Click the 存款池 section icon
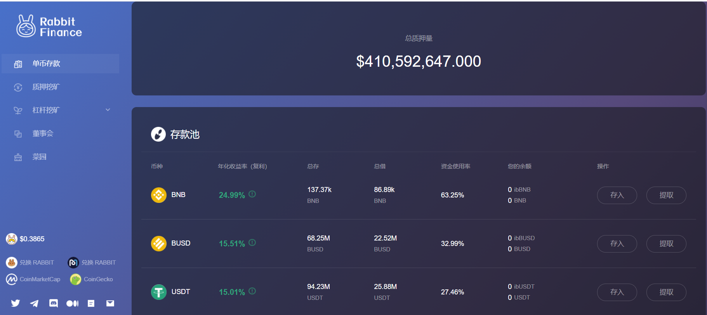 (158, 134)
